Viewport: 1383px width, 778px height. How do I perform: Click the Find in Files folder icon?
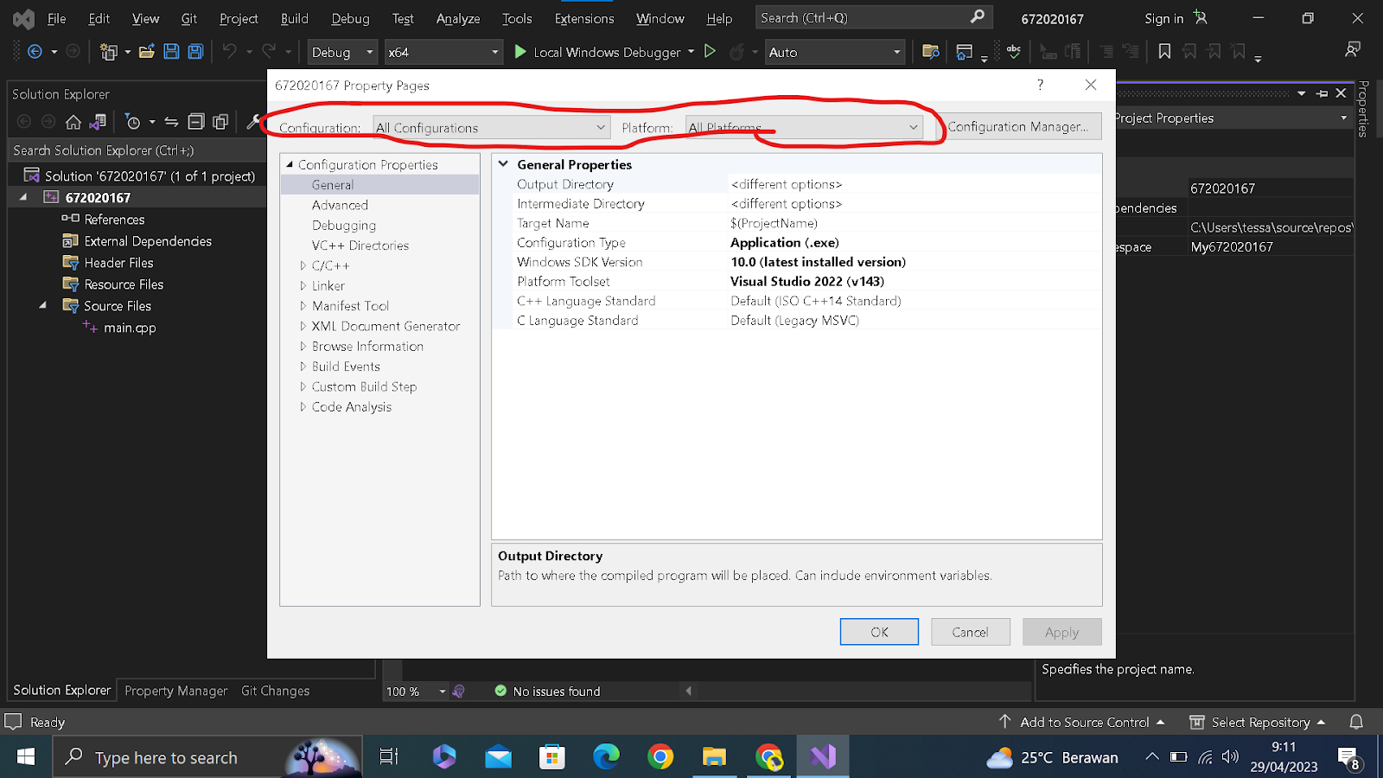(x=931, y=52)
